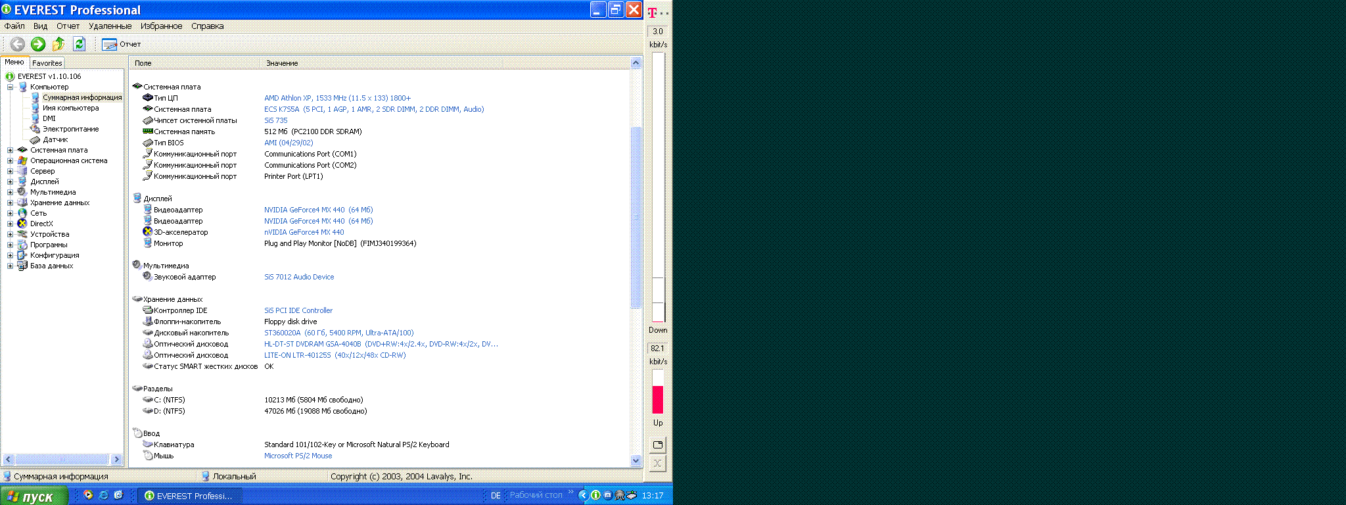The width and height of the screenshot is (1346, 505).
Task: Open the Файл menu
Action: [14, 26]
